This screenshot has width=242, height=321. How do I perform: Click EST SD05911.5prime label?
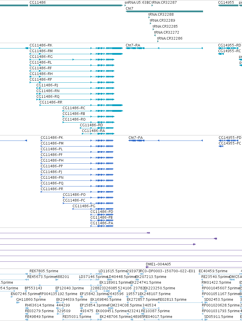point(219,317)
